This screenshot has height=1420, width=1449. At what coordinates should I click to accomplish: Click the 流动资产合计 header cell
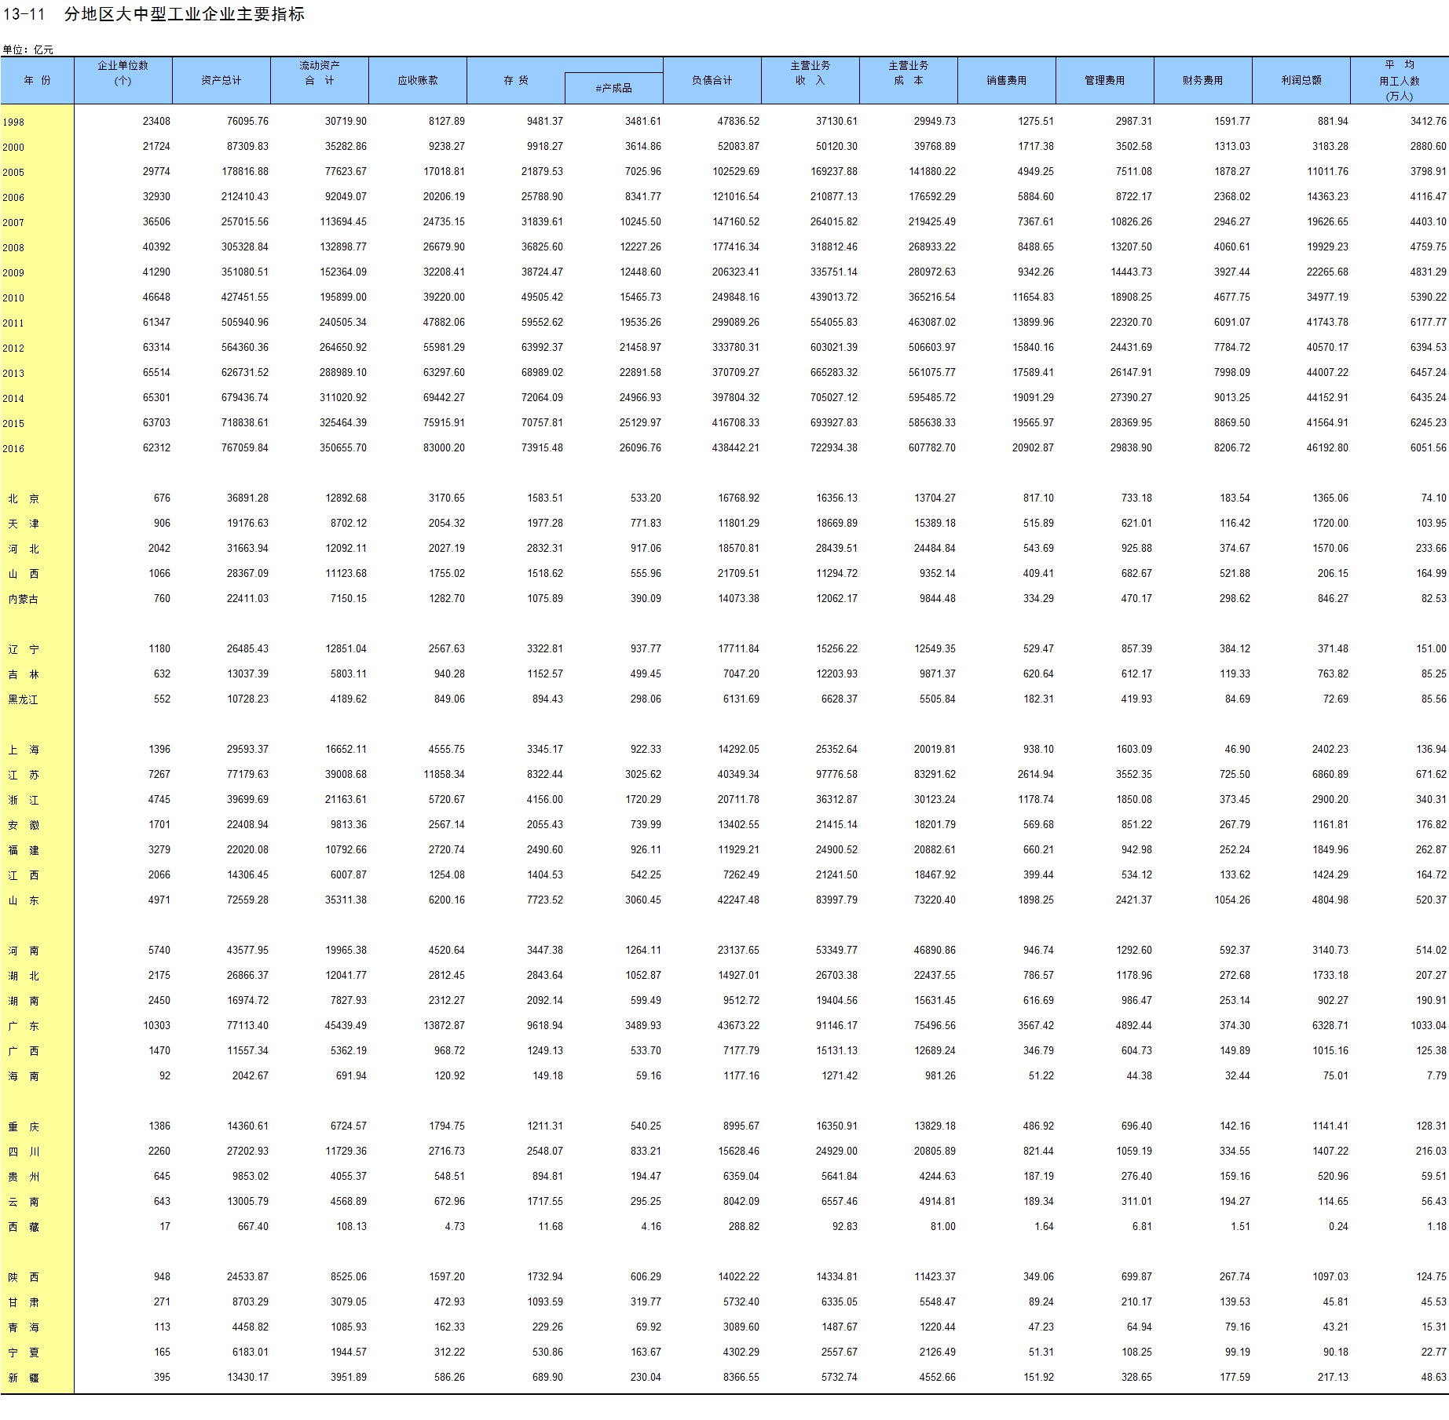point(319,80)
